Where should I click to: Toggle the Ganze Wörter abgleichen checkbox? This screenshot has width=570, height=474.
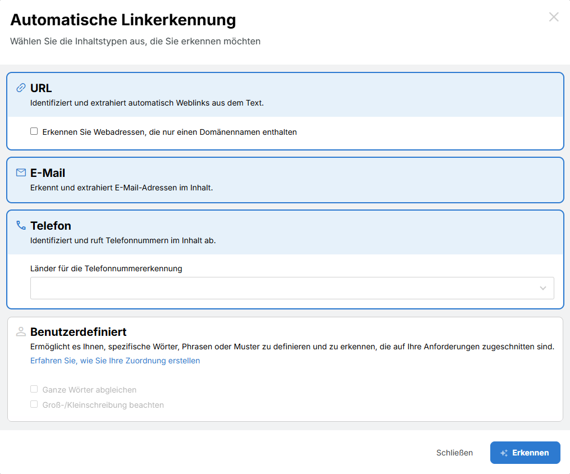34,389
